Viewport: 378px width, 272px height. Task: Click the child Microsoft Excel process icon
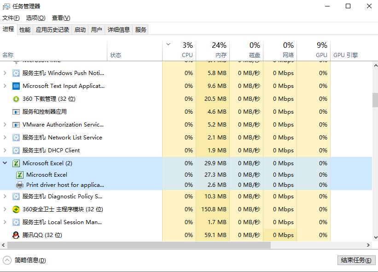tap(20, 175)
